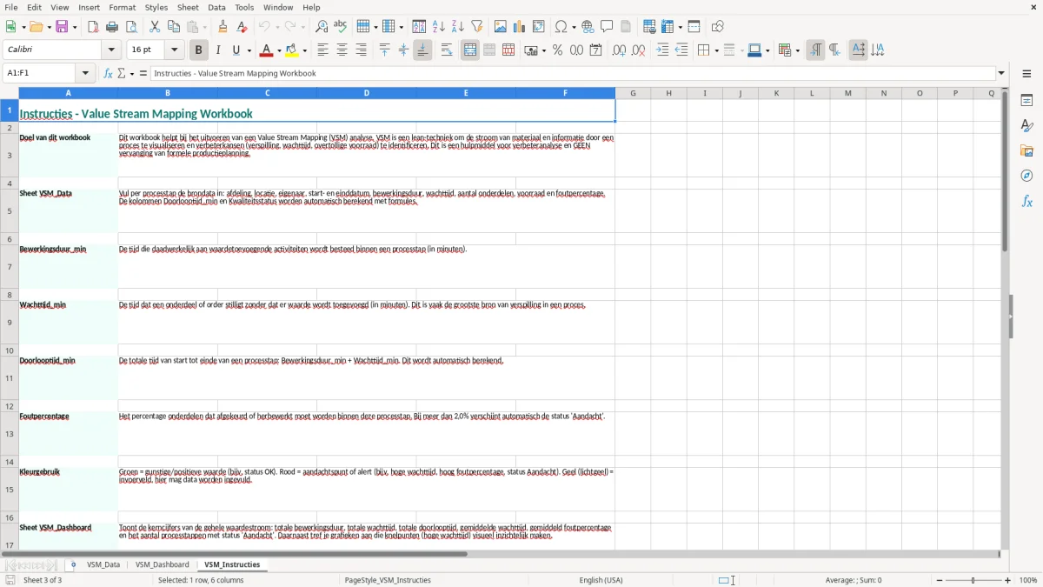Toggle Italic formatting
1043x587 pixels.
click(x=218, y=50)
